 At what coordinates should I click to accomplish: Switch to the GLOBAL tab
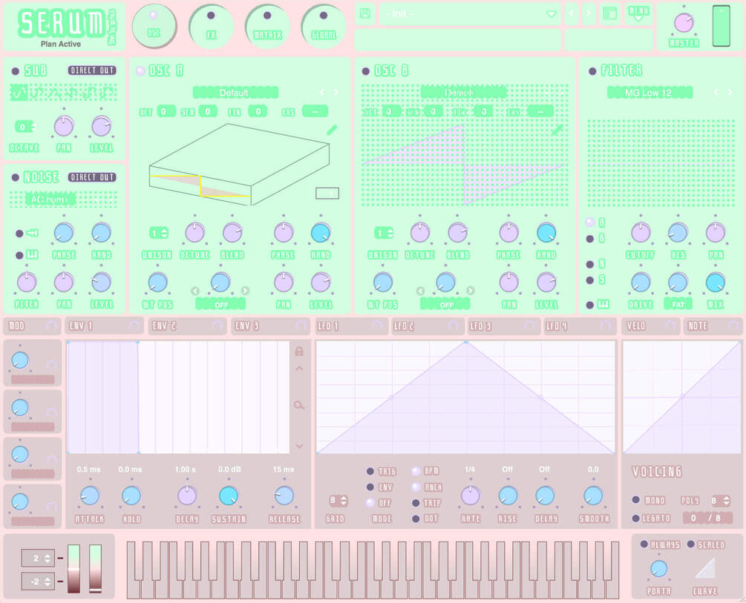click(x=323, y=27)
